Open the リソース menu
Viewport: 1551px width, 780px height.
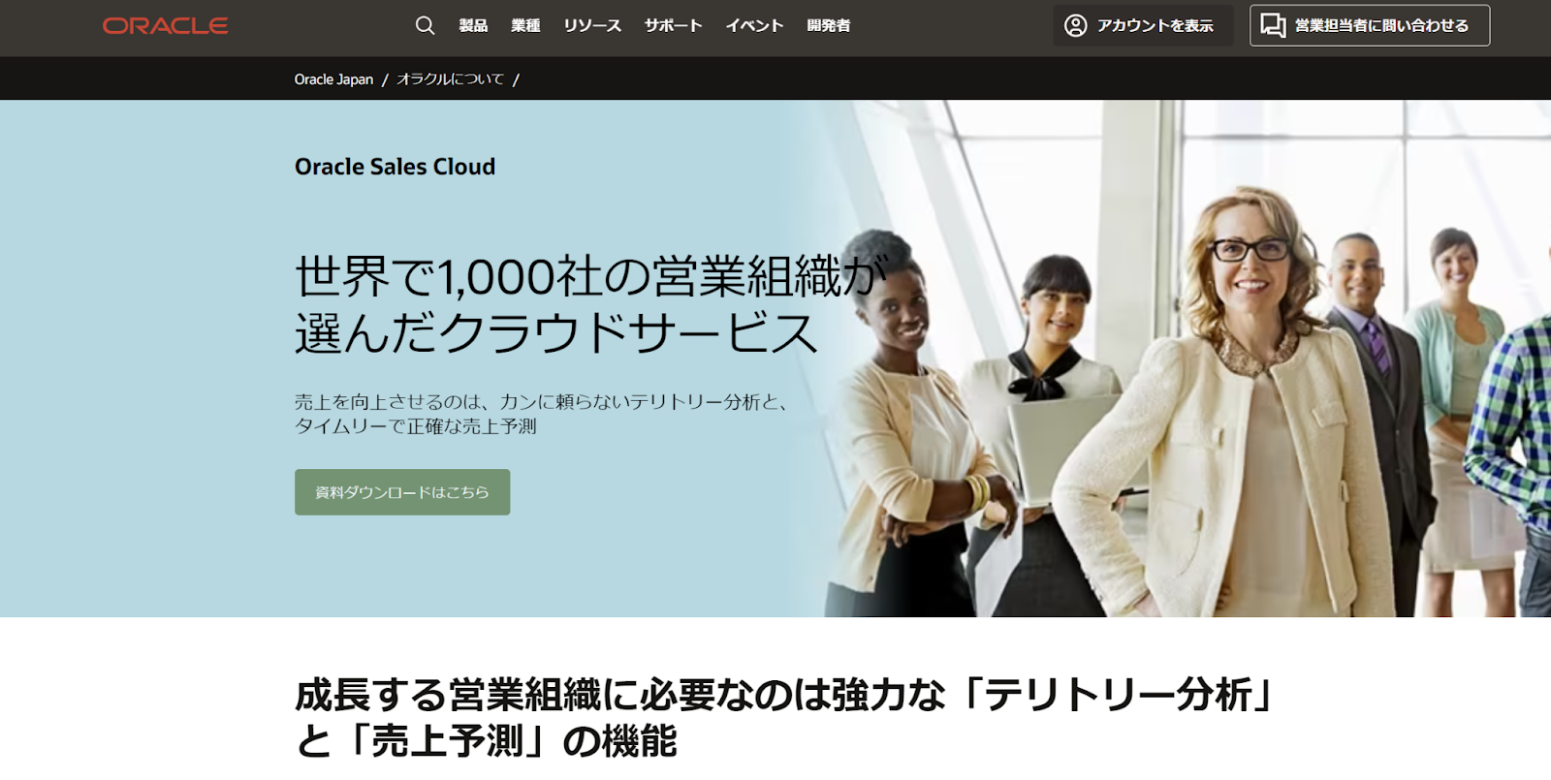point(592,26)
